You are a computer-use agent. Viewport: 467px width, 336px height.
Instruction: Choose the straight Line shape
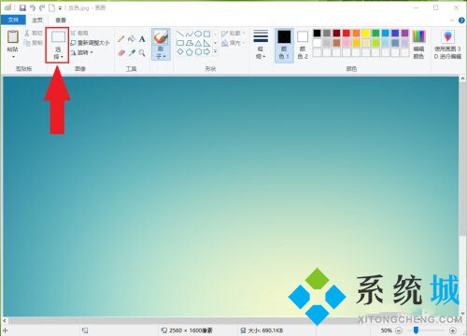coord(180,34)
